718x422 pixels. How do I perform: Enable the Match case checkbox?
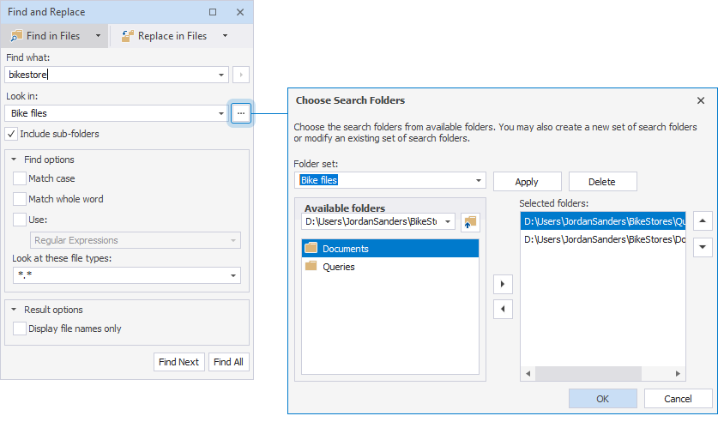(x=19, y=178)
